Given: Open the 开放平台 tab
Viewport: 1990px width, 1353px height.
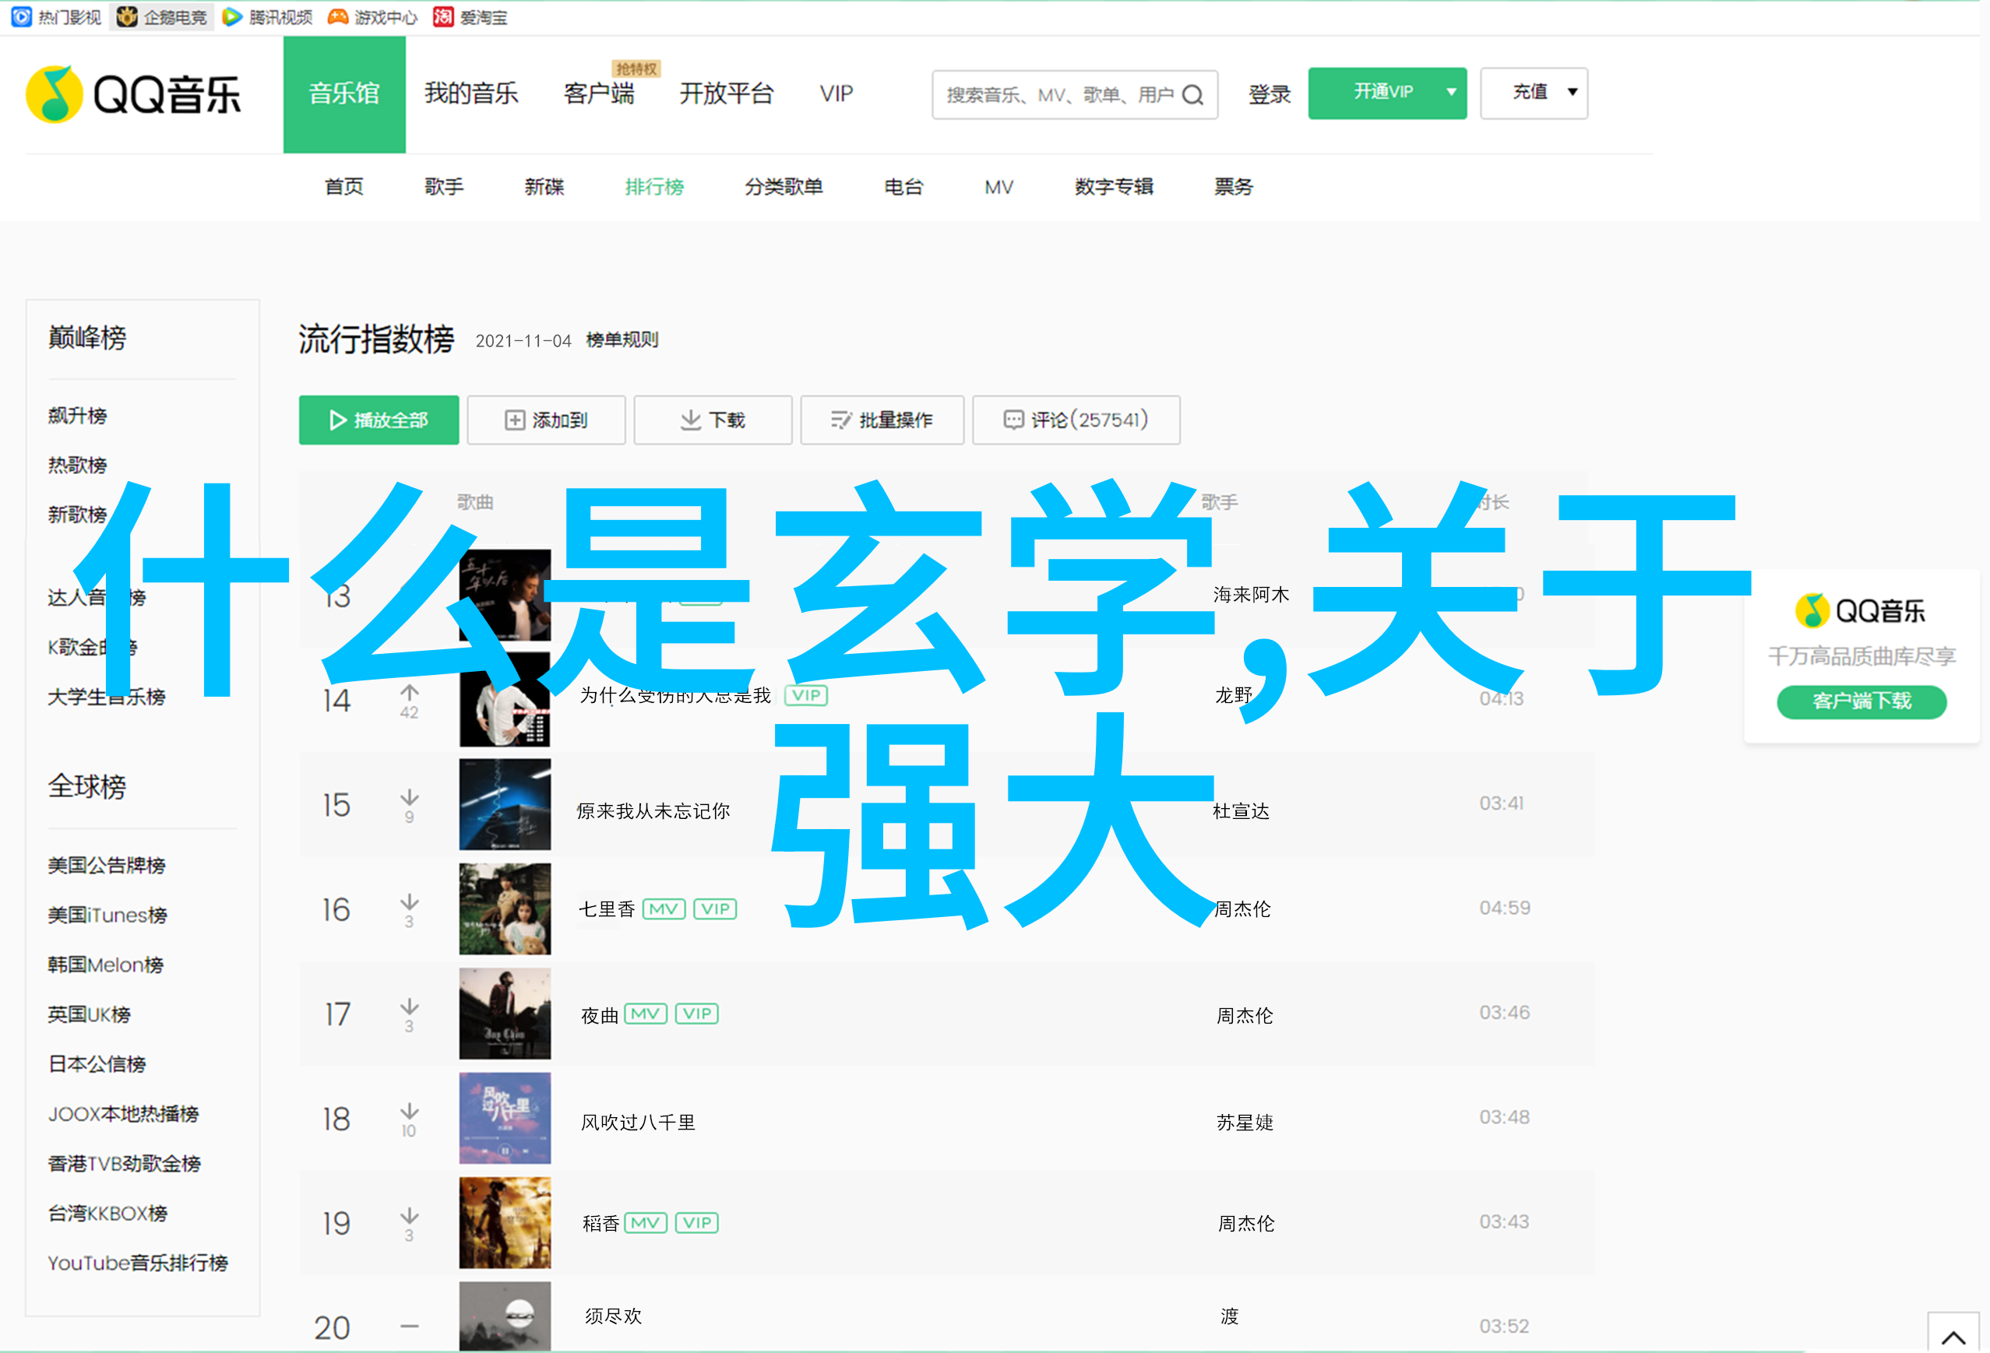Looking at the screenshot, I should pos(726,93).
